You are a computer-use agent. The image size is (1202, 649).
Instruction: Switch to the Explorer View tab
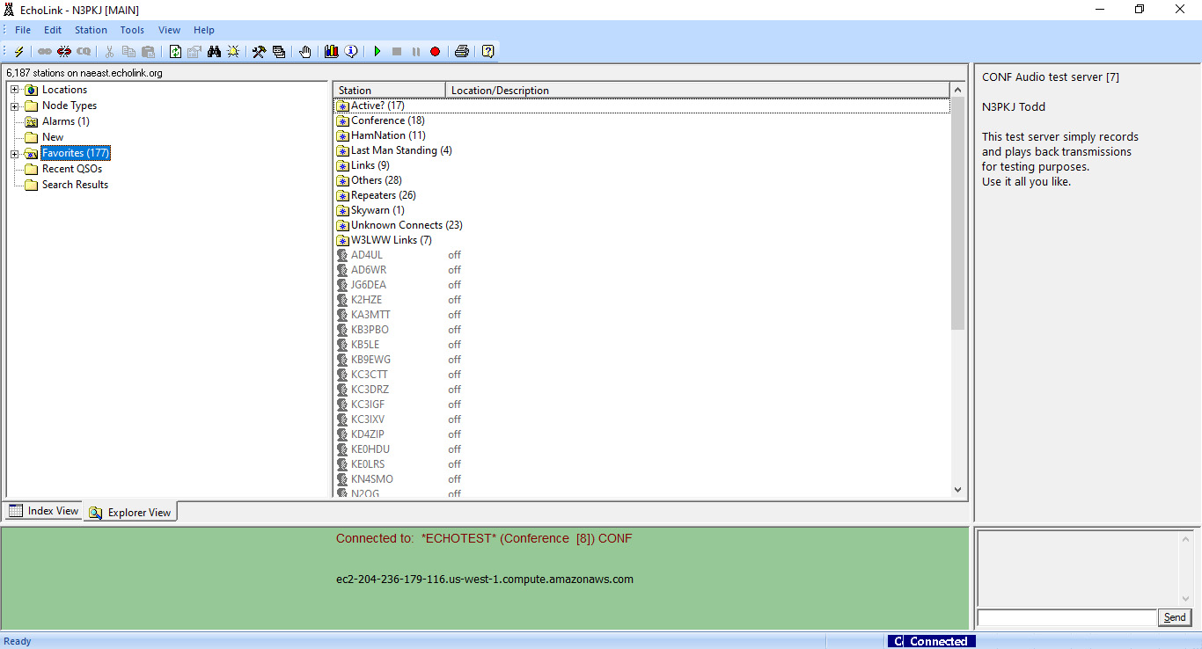click(x=130, y=512)
